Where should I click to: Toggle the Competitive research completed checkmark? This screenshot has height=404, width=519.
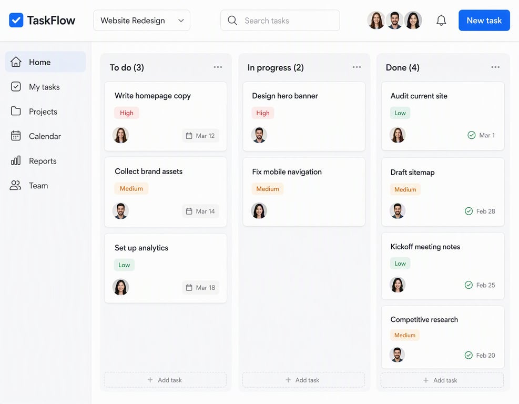click(x=469, y=355)
